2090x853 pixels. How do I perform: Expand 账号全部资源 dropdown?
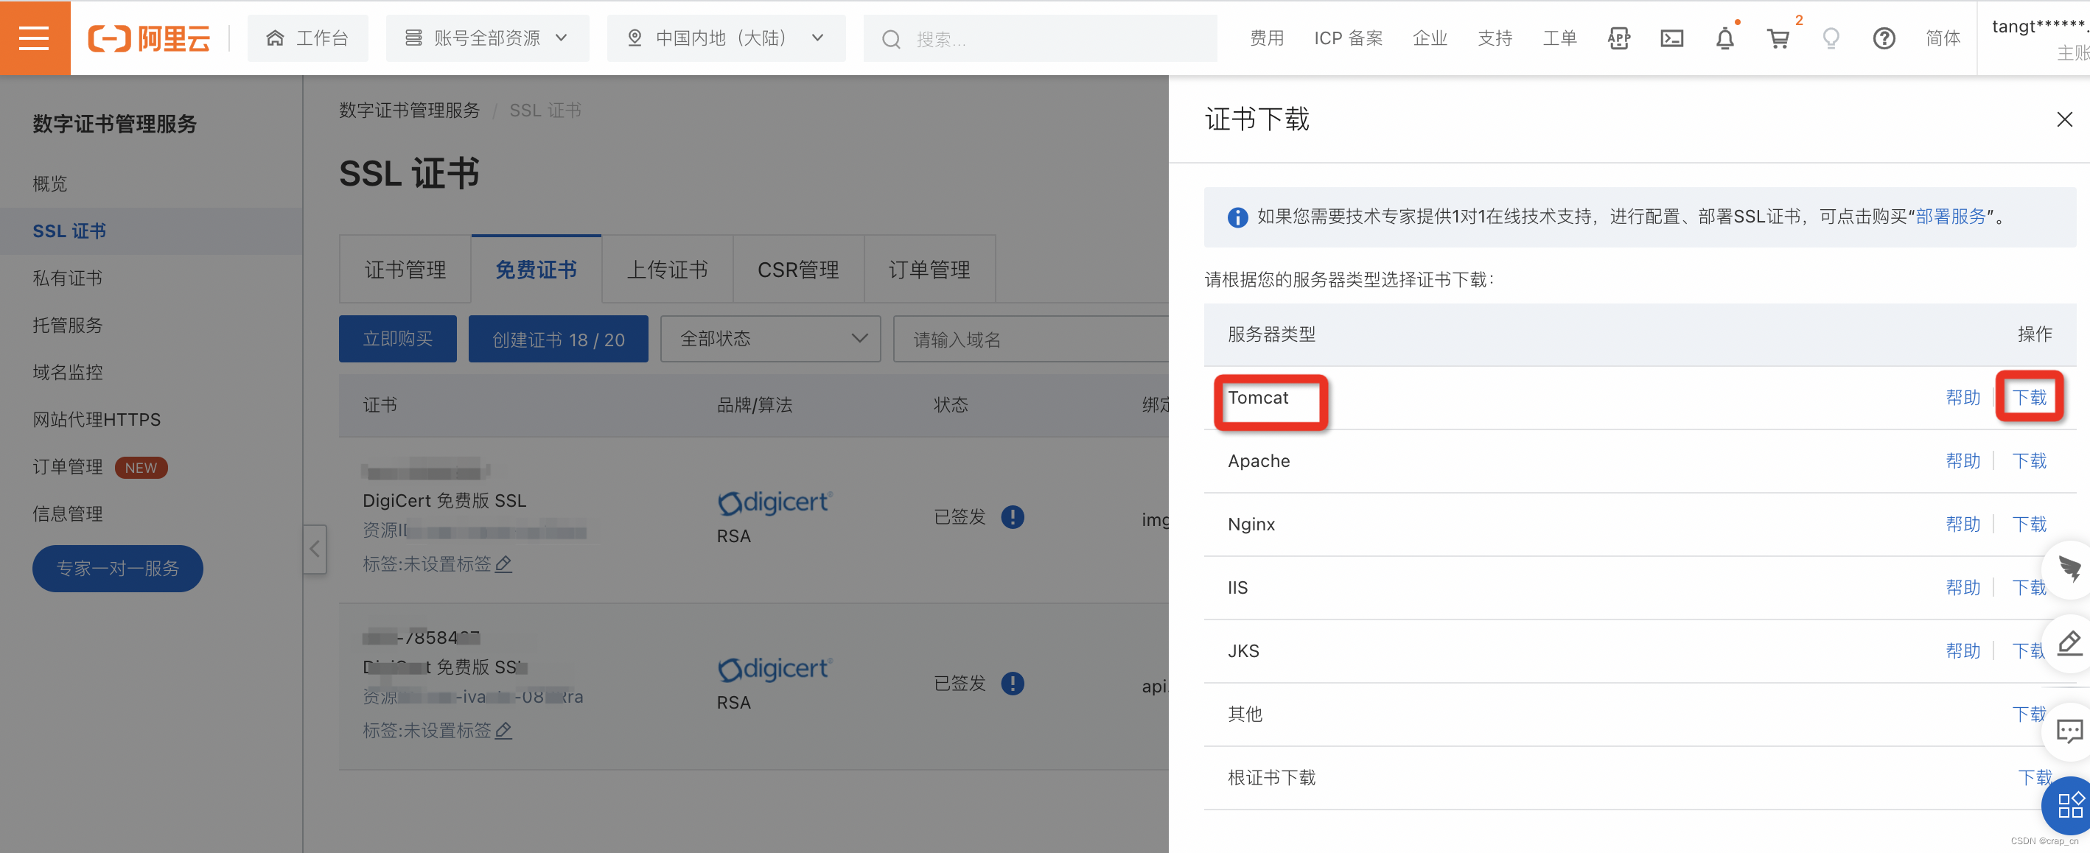[x=488, y=38]
